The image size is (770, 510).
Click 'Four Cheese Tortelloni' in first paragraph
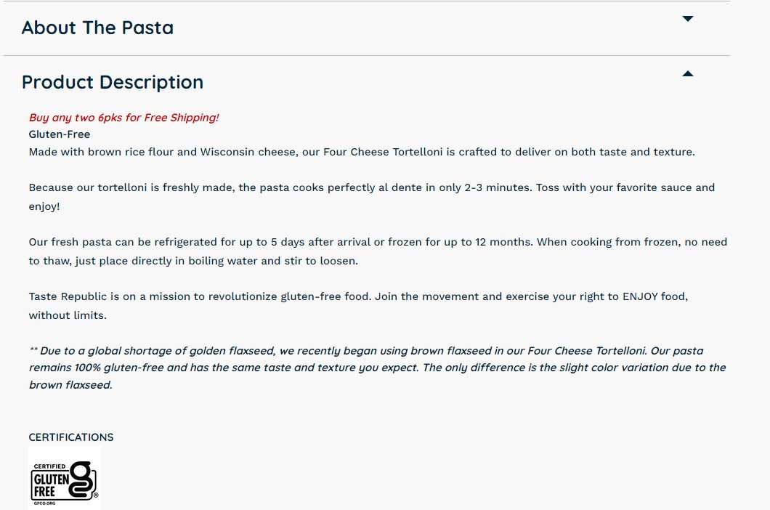383,152
